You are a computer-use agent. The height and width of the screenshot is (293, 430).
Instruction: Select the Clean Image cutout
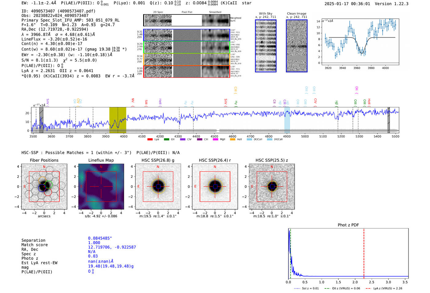[297, 46]
